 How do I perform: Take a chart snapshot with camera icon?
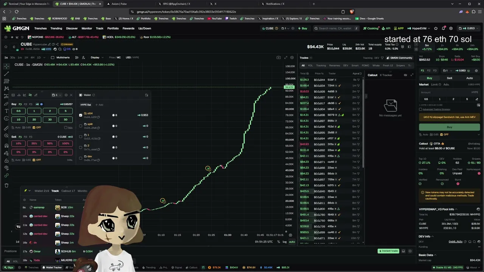pyautogui.click(x=279, y=57)
